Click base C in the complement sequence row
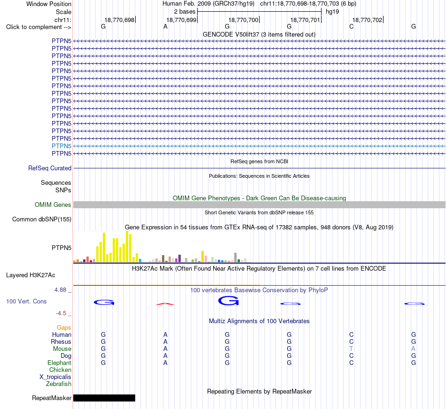The width and height of the screenshot is (446, 409). (x=351, y=27)
